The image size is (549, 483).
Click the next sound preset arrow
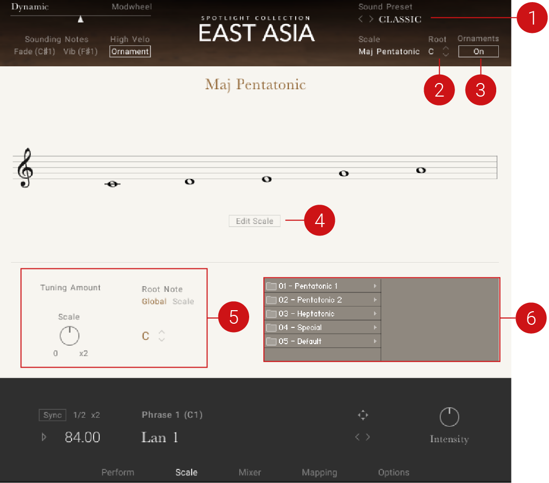[371, 19]
